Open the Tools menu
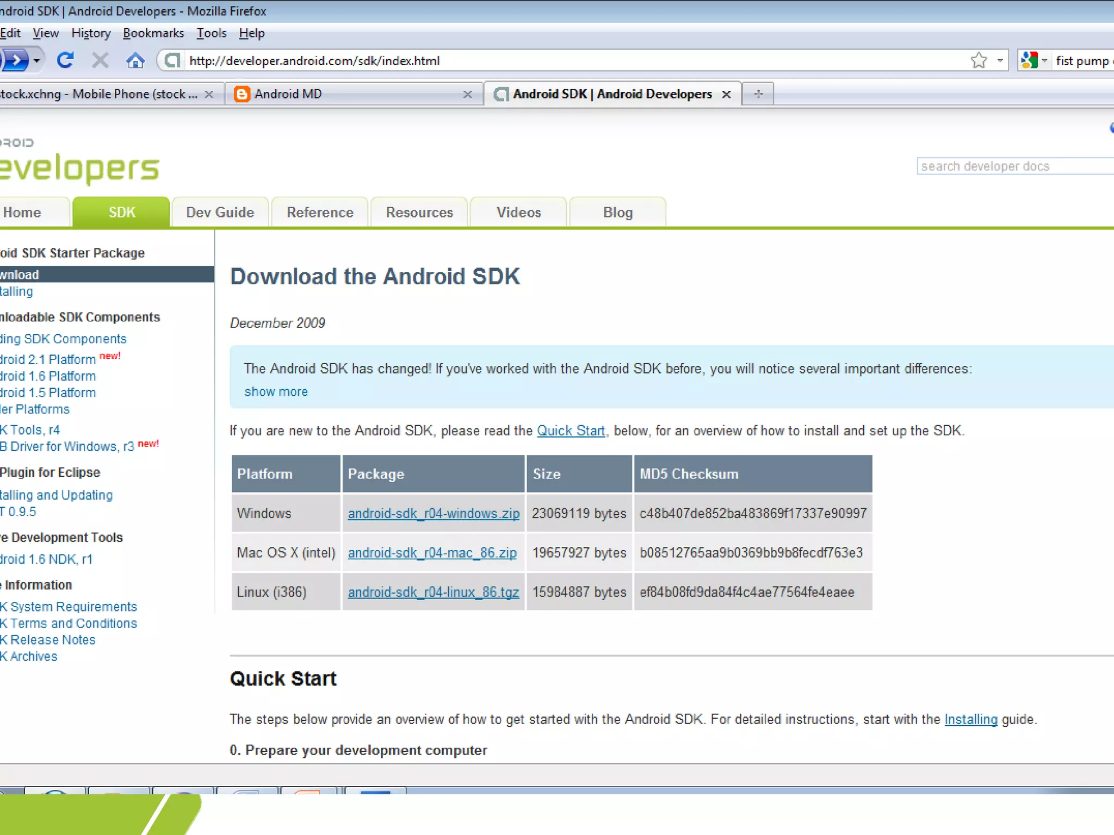This screenshot has width=1114, height=835. 211,33
